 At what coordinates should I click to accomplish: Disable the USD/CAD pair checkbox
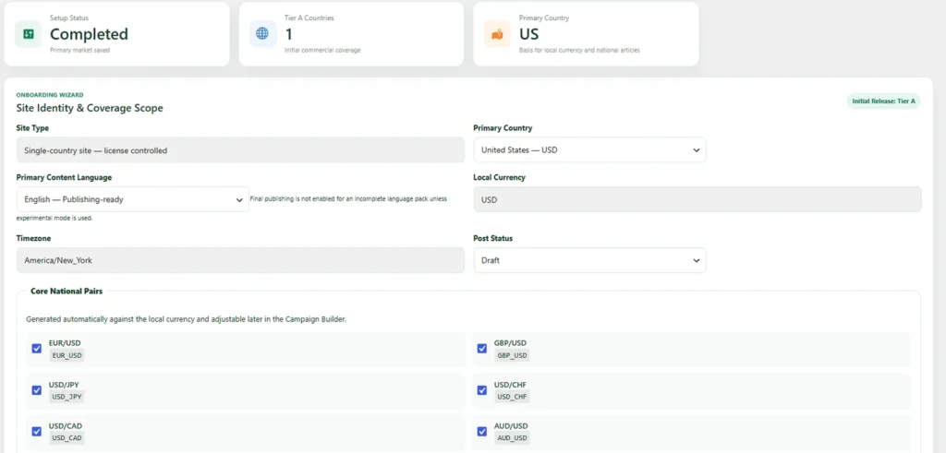point(36,431)
